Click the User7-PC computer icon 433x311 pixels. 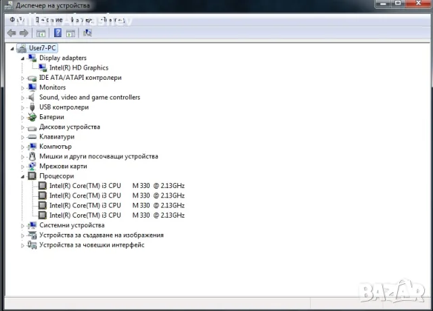click(x=22, y=48)
